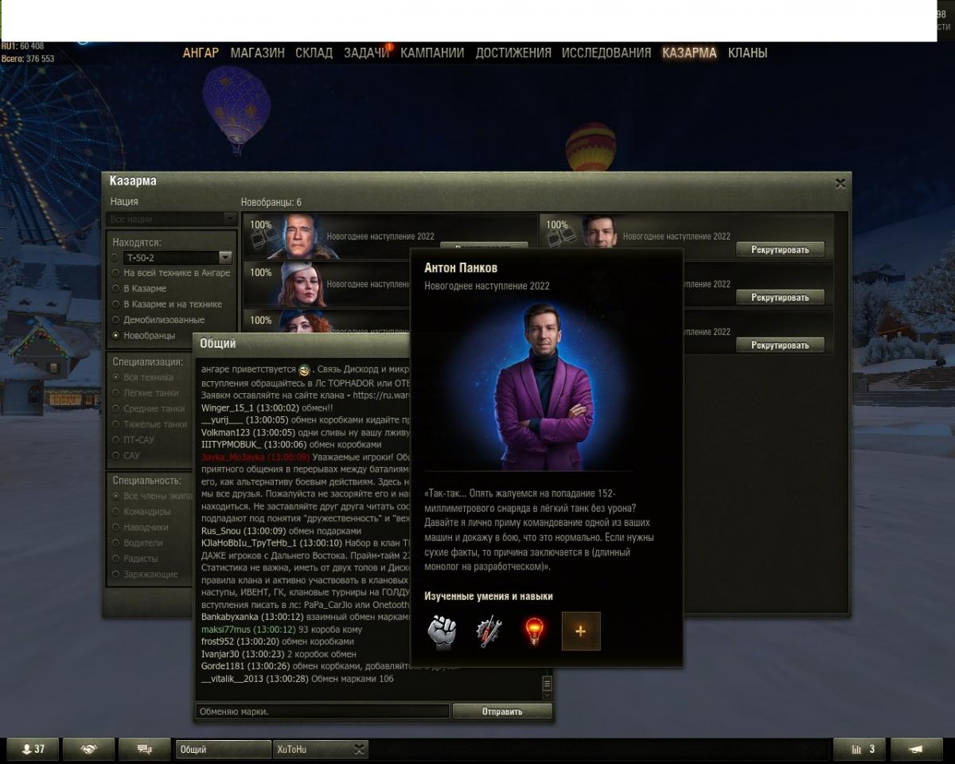Select the Arnold Schwarzenegger recruit portrait
This screenshot has height=764, width=955.
coord(300,236)
